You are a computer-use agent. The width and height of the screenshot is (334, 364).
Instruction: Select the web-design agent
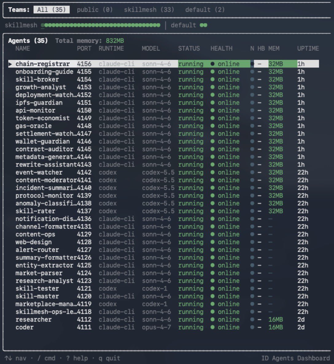click(x=164, y=242)
